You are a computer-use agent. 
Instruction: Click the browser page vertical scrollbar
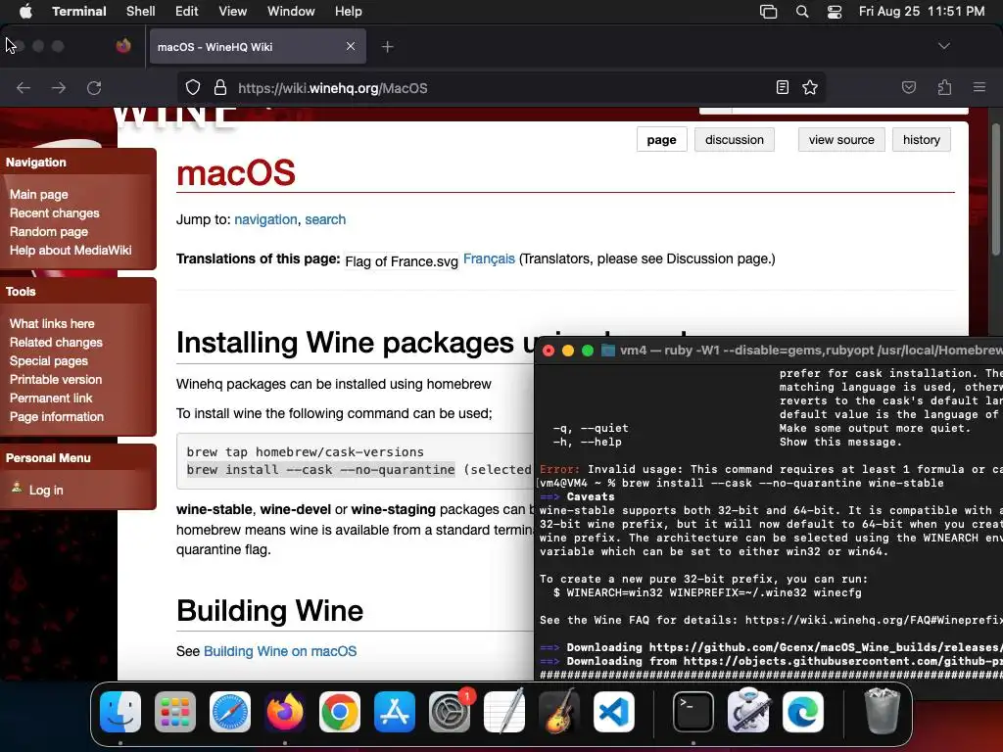click(x=995, y=189)
